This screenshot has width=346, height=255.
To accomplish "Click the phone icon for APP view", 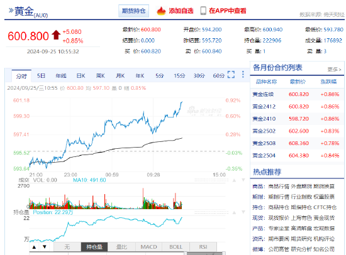I will click(x=203, y=11).
